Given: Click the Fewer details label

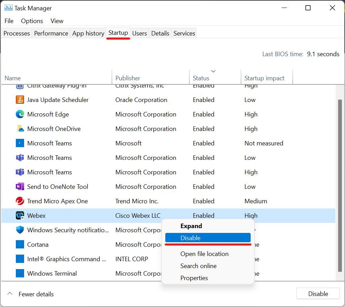Looking at the screenshot, I should pos(36,294).
